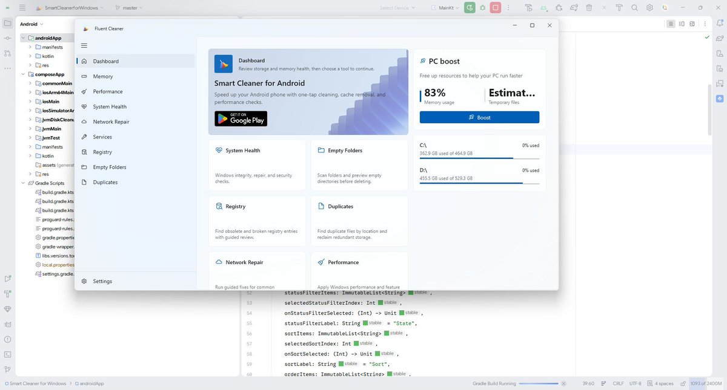This screenshot has height=390, width=727.
Task: Open the System Health card
Action: 257,165
